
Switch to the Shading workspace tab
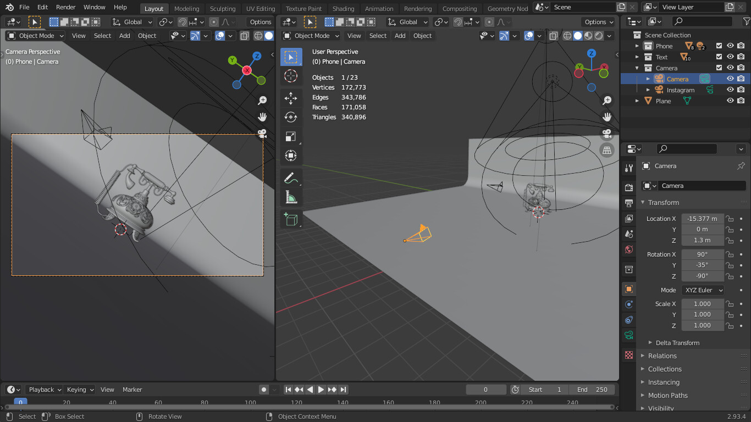coord(343,9)
